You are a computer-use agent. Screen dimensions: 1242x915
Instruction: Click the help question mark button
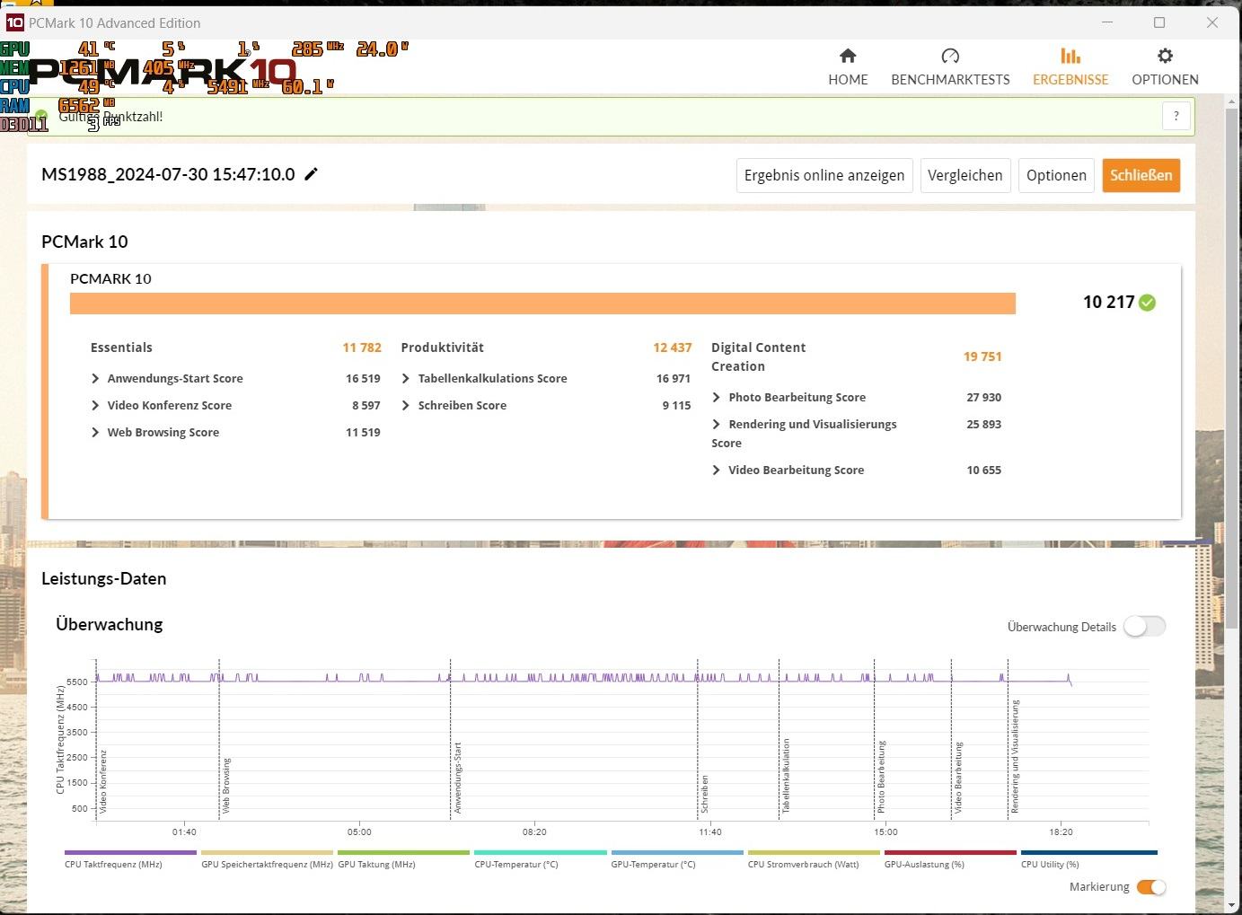coord(1176,116)
